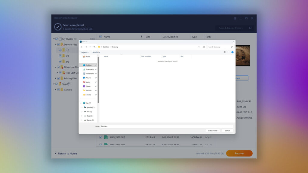Open the Organize dropdown

coord(85,52)
